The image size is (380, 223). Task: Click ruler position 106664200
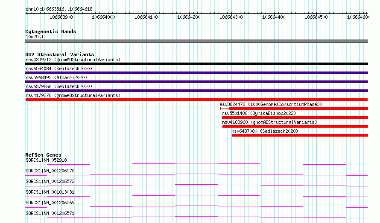[x=189, y=17]
